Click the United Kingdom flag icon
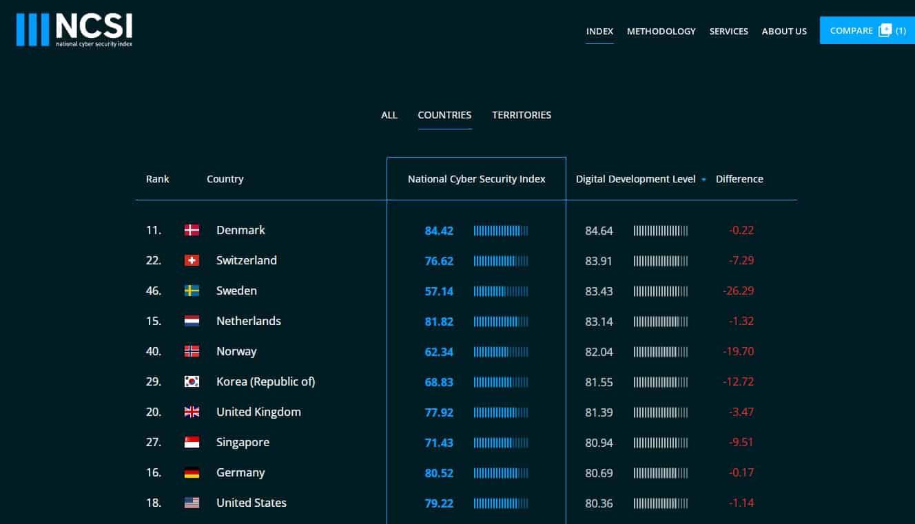915x524 pixels. pyautogui.click(x=192, y=412)
